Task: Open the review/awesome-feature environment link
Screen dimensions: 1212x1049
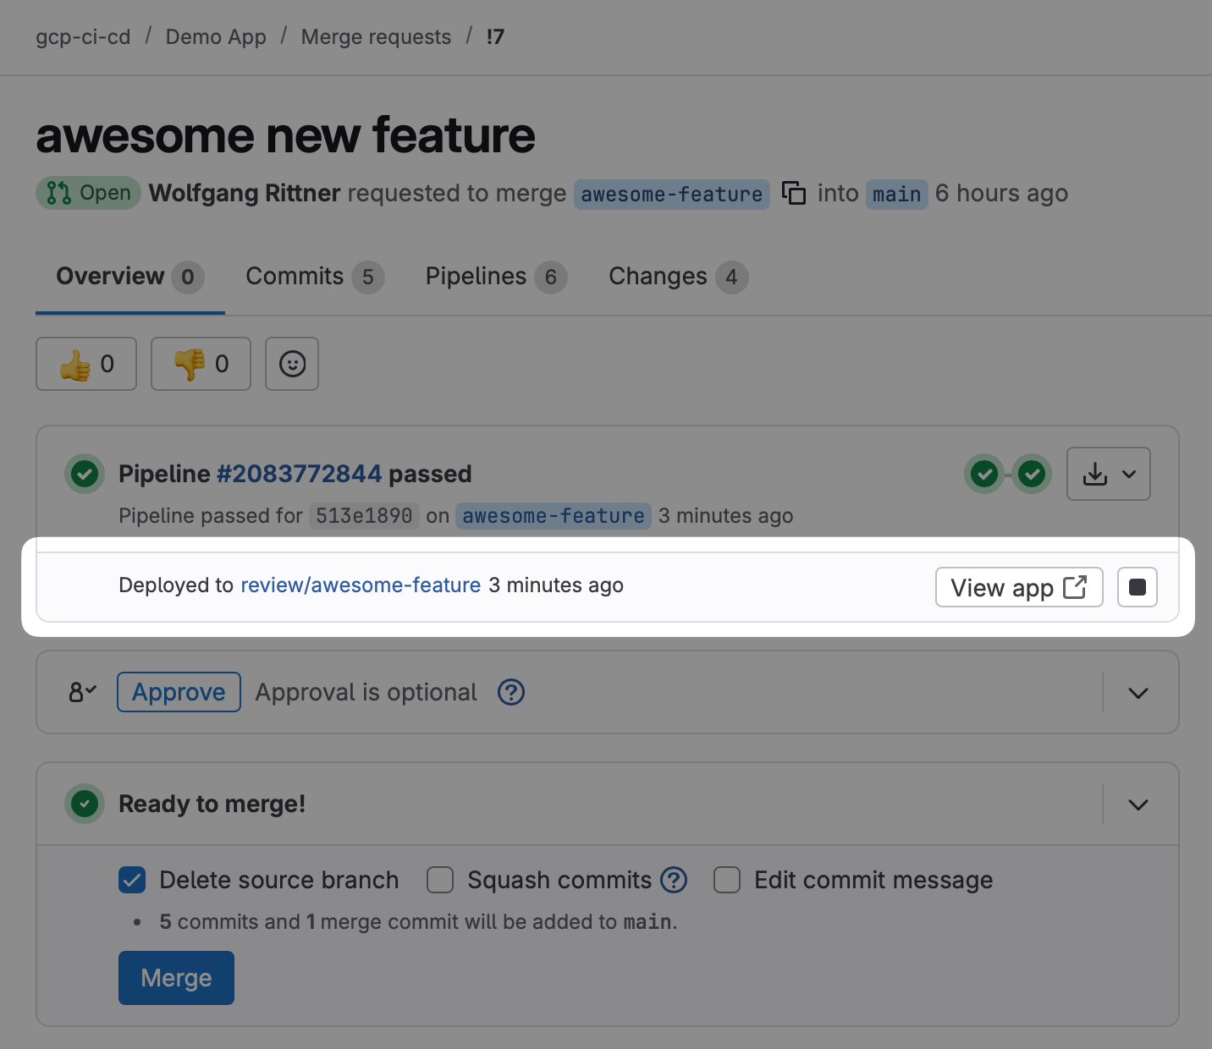Action: [x=361, y=585]
